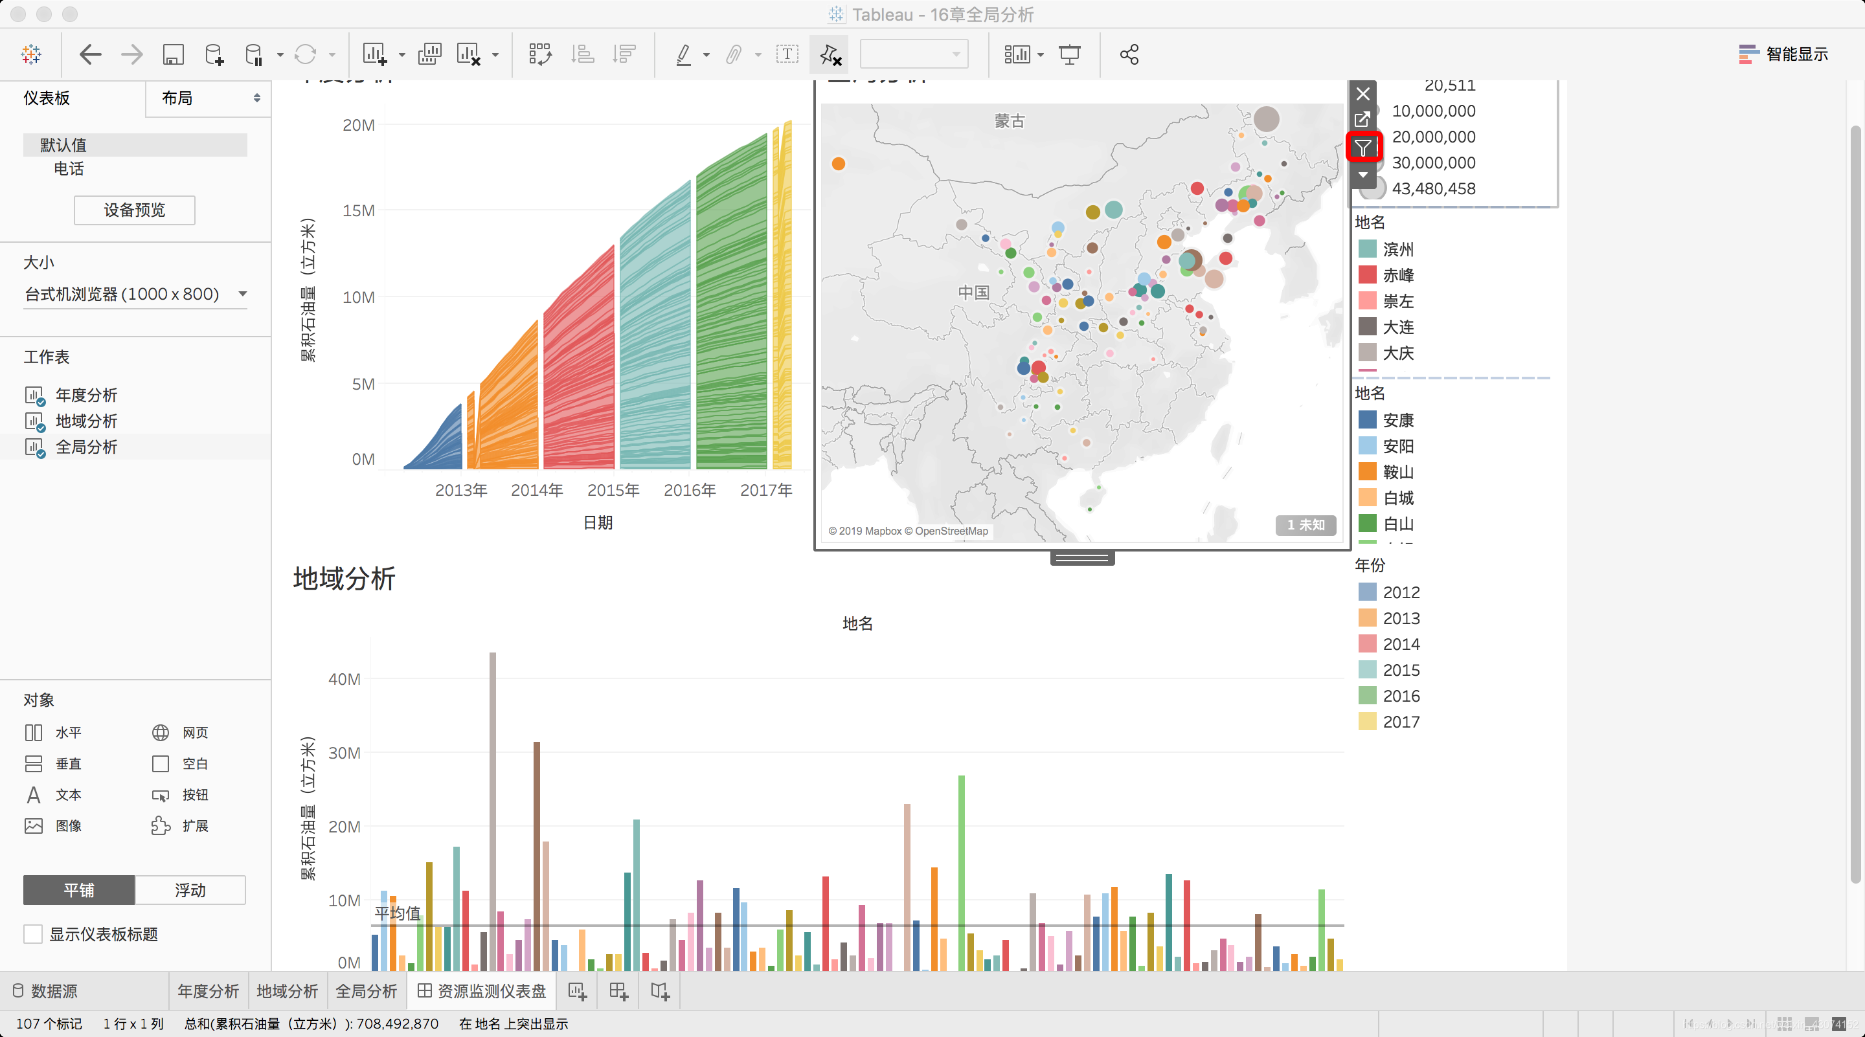Click the Use as Filter funnel icon

click(1362, 148)
